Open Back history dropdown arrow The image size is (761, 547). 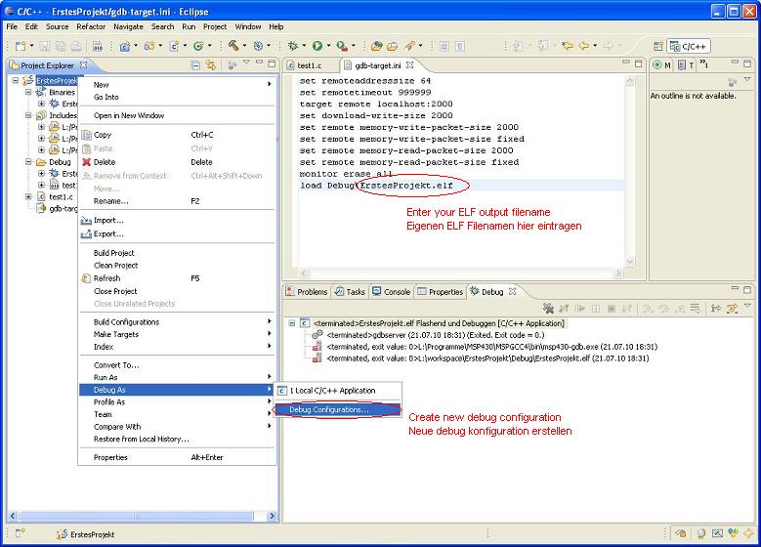tap(595, 46)
